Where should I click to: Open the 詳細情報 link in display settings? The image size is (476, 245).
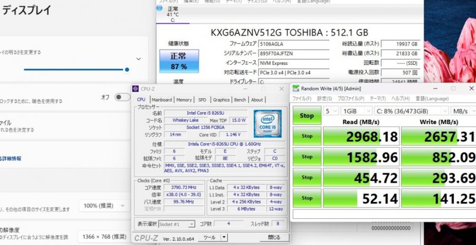point(10,158)
